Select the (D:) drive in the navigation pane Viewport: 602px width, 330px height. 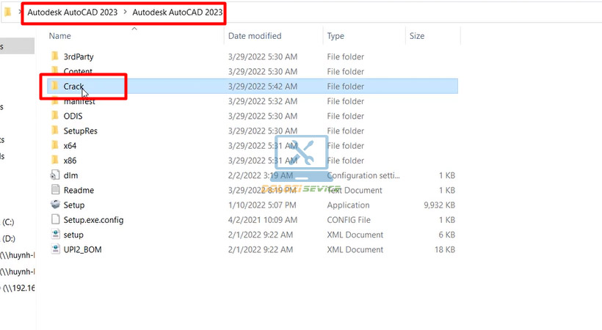click(9, 238)
